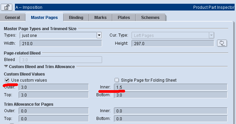The image size is (236, 124).
Task: Click Trim Allowance Inner field 0.0
Action: [x=171, y=111]
